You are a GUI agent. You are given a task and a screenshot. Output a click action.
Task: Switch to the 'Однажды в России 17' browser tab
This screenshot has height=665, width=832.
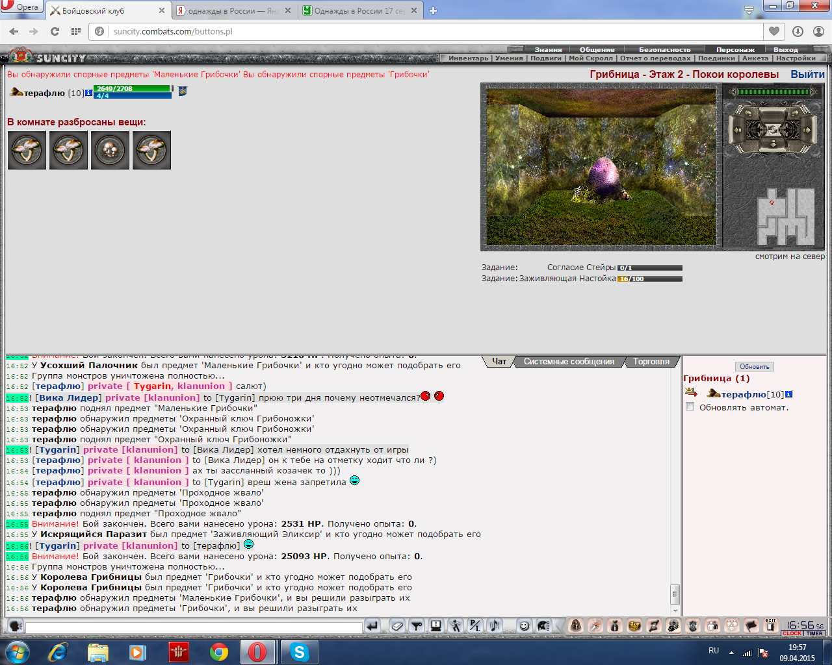359,10
